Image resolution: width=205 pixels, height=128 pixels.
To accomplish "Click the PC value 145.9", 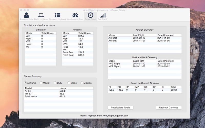I will click(120, 90).
